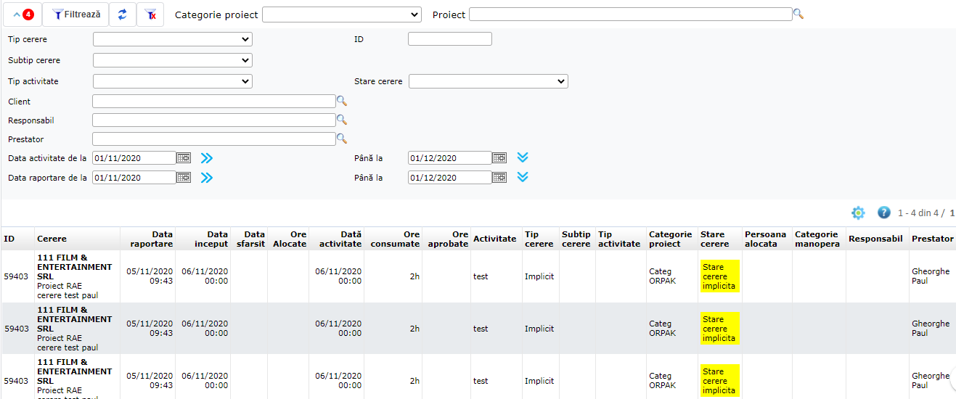Clear filters using the funnel-X icon
956x399 pixels.
click(x=150, y=15)
